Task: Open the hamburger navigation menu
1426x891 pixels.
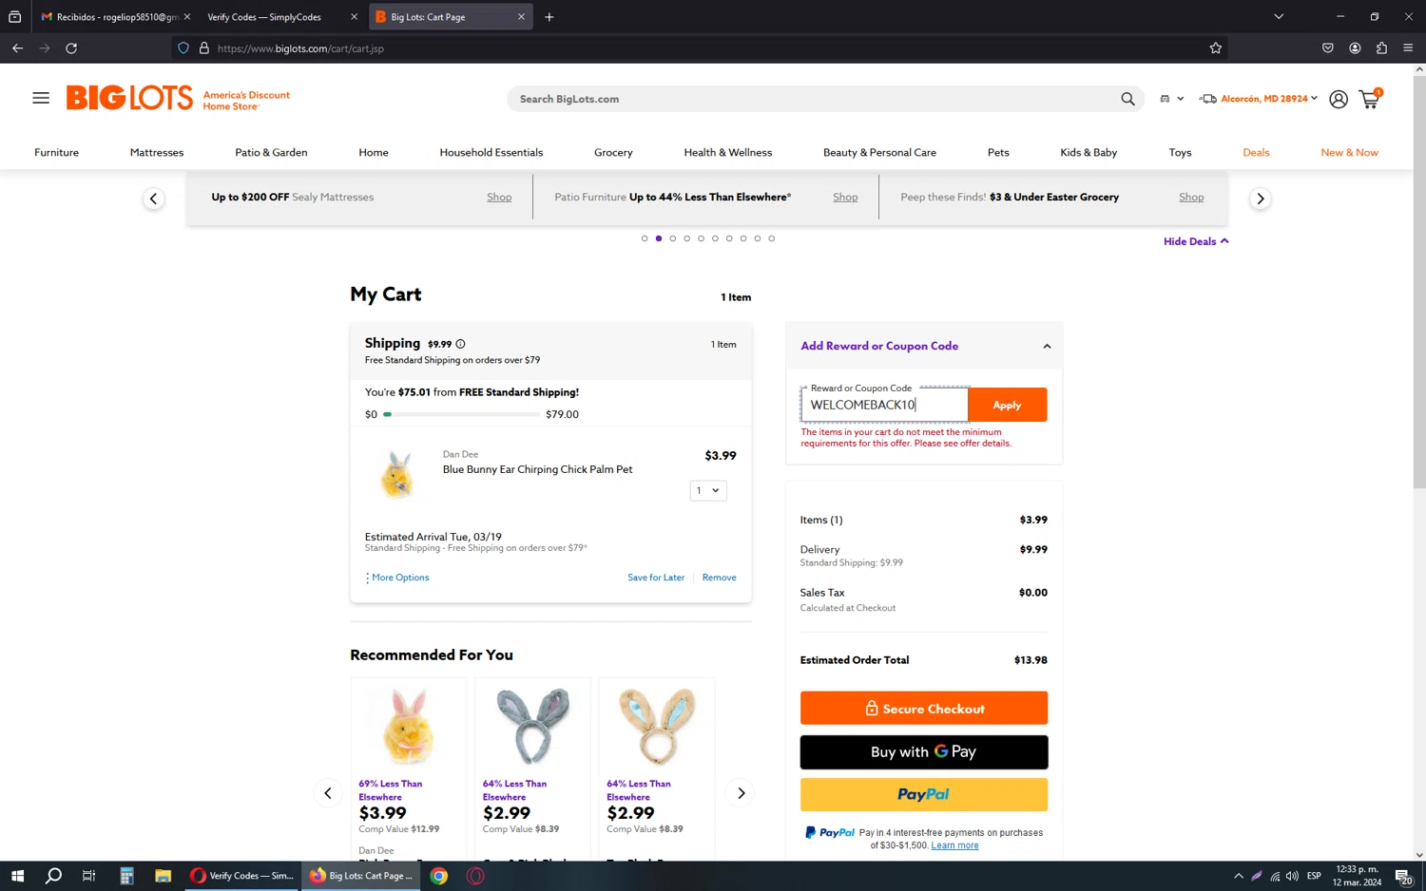Action: 41,98
